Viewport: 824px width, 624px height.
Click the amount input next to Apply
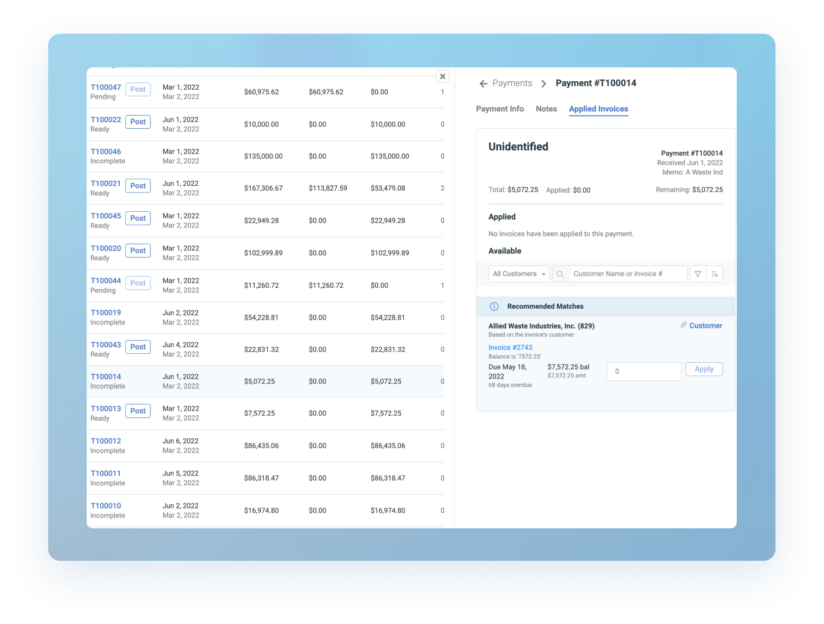pyautogui.click(x=643, y=371)
